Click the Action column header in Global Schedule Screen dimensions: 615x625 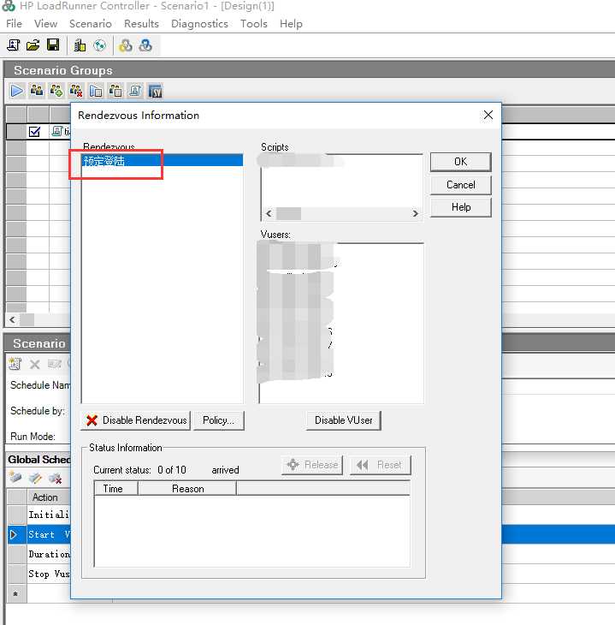pyautogui.click(x=49, y=497)
